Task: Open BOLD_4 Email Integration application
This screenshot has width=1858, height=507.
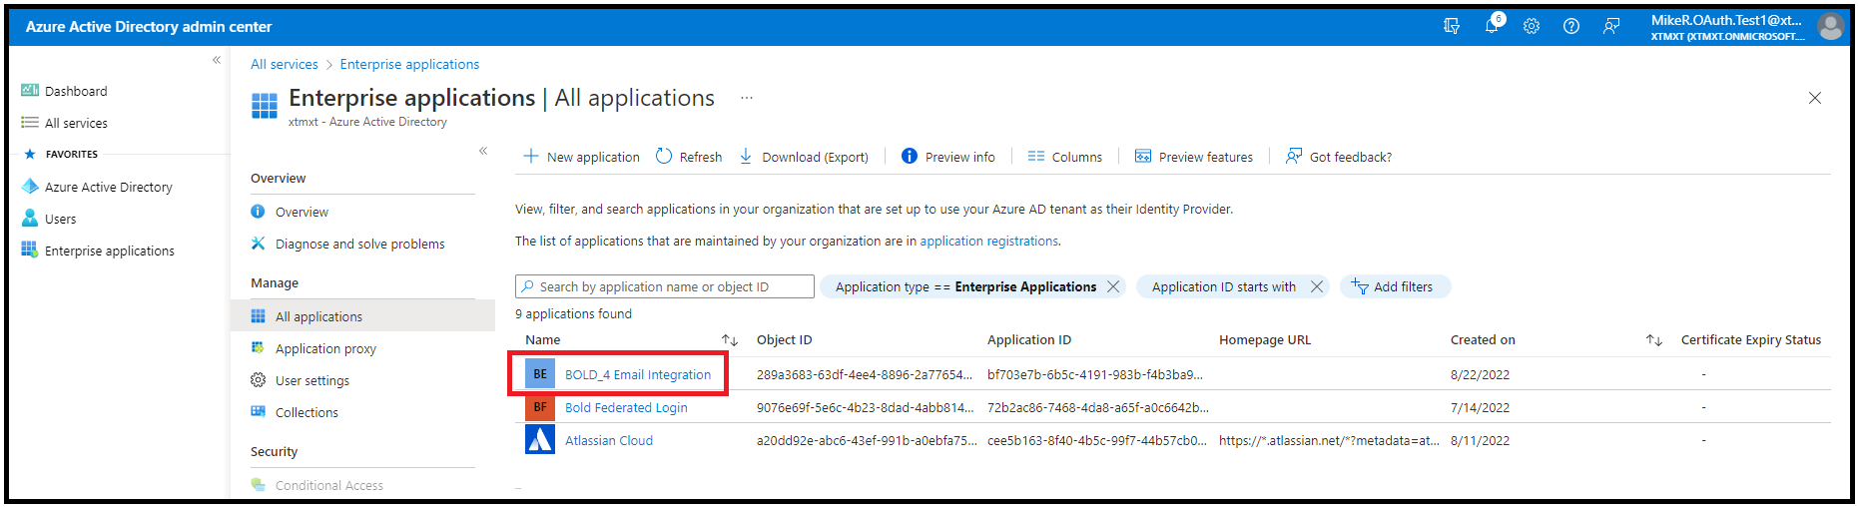Action: [x=638, y=374]
